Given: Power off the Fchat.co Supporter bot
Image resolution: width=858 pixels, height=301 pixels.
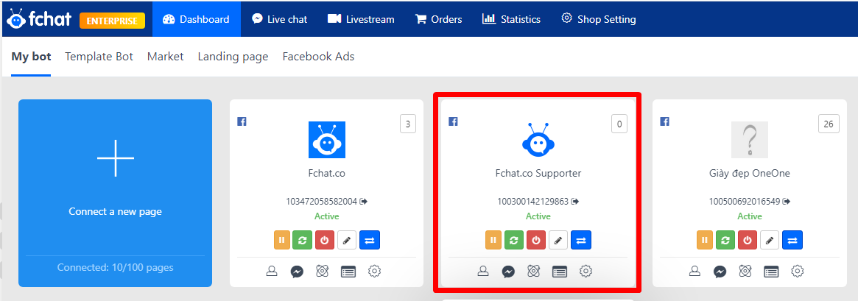Looking at the screenshot, I should [x=536, y=240].
